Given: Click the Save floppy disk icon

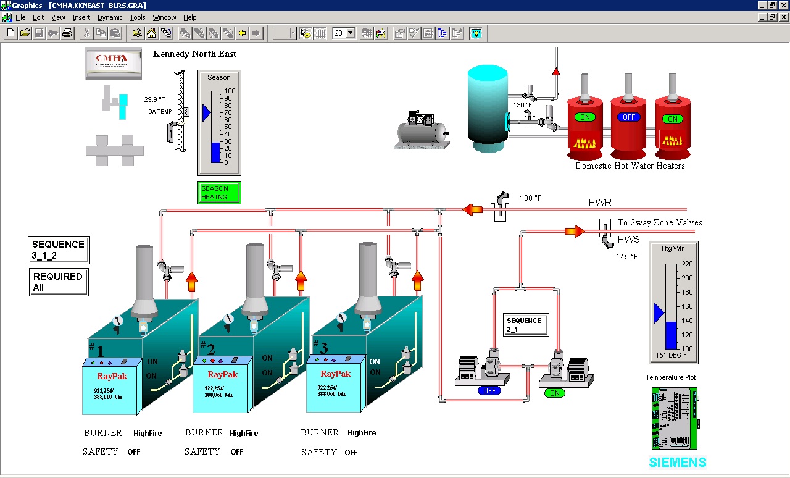Looking at the screenshot, I should pos(39,33).
